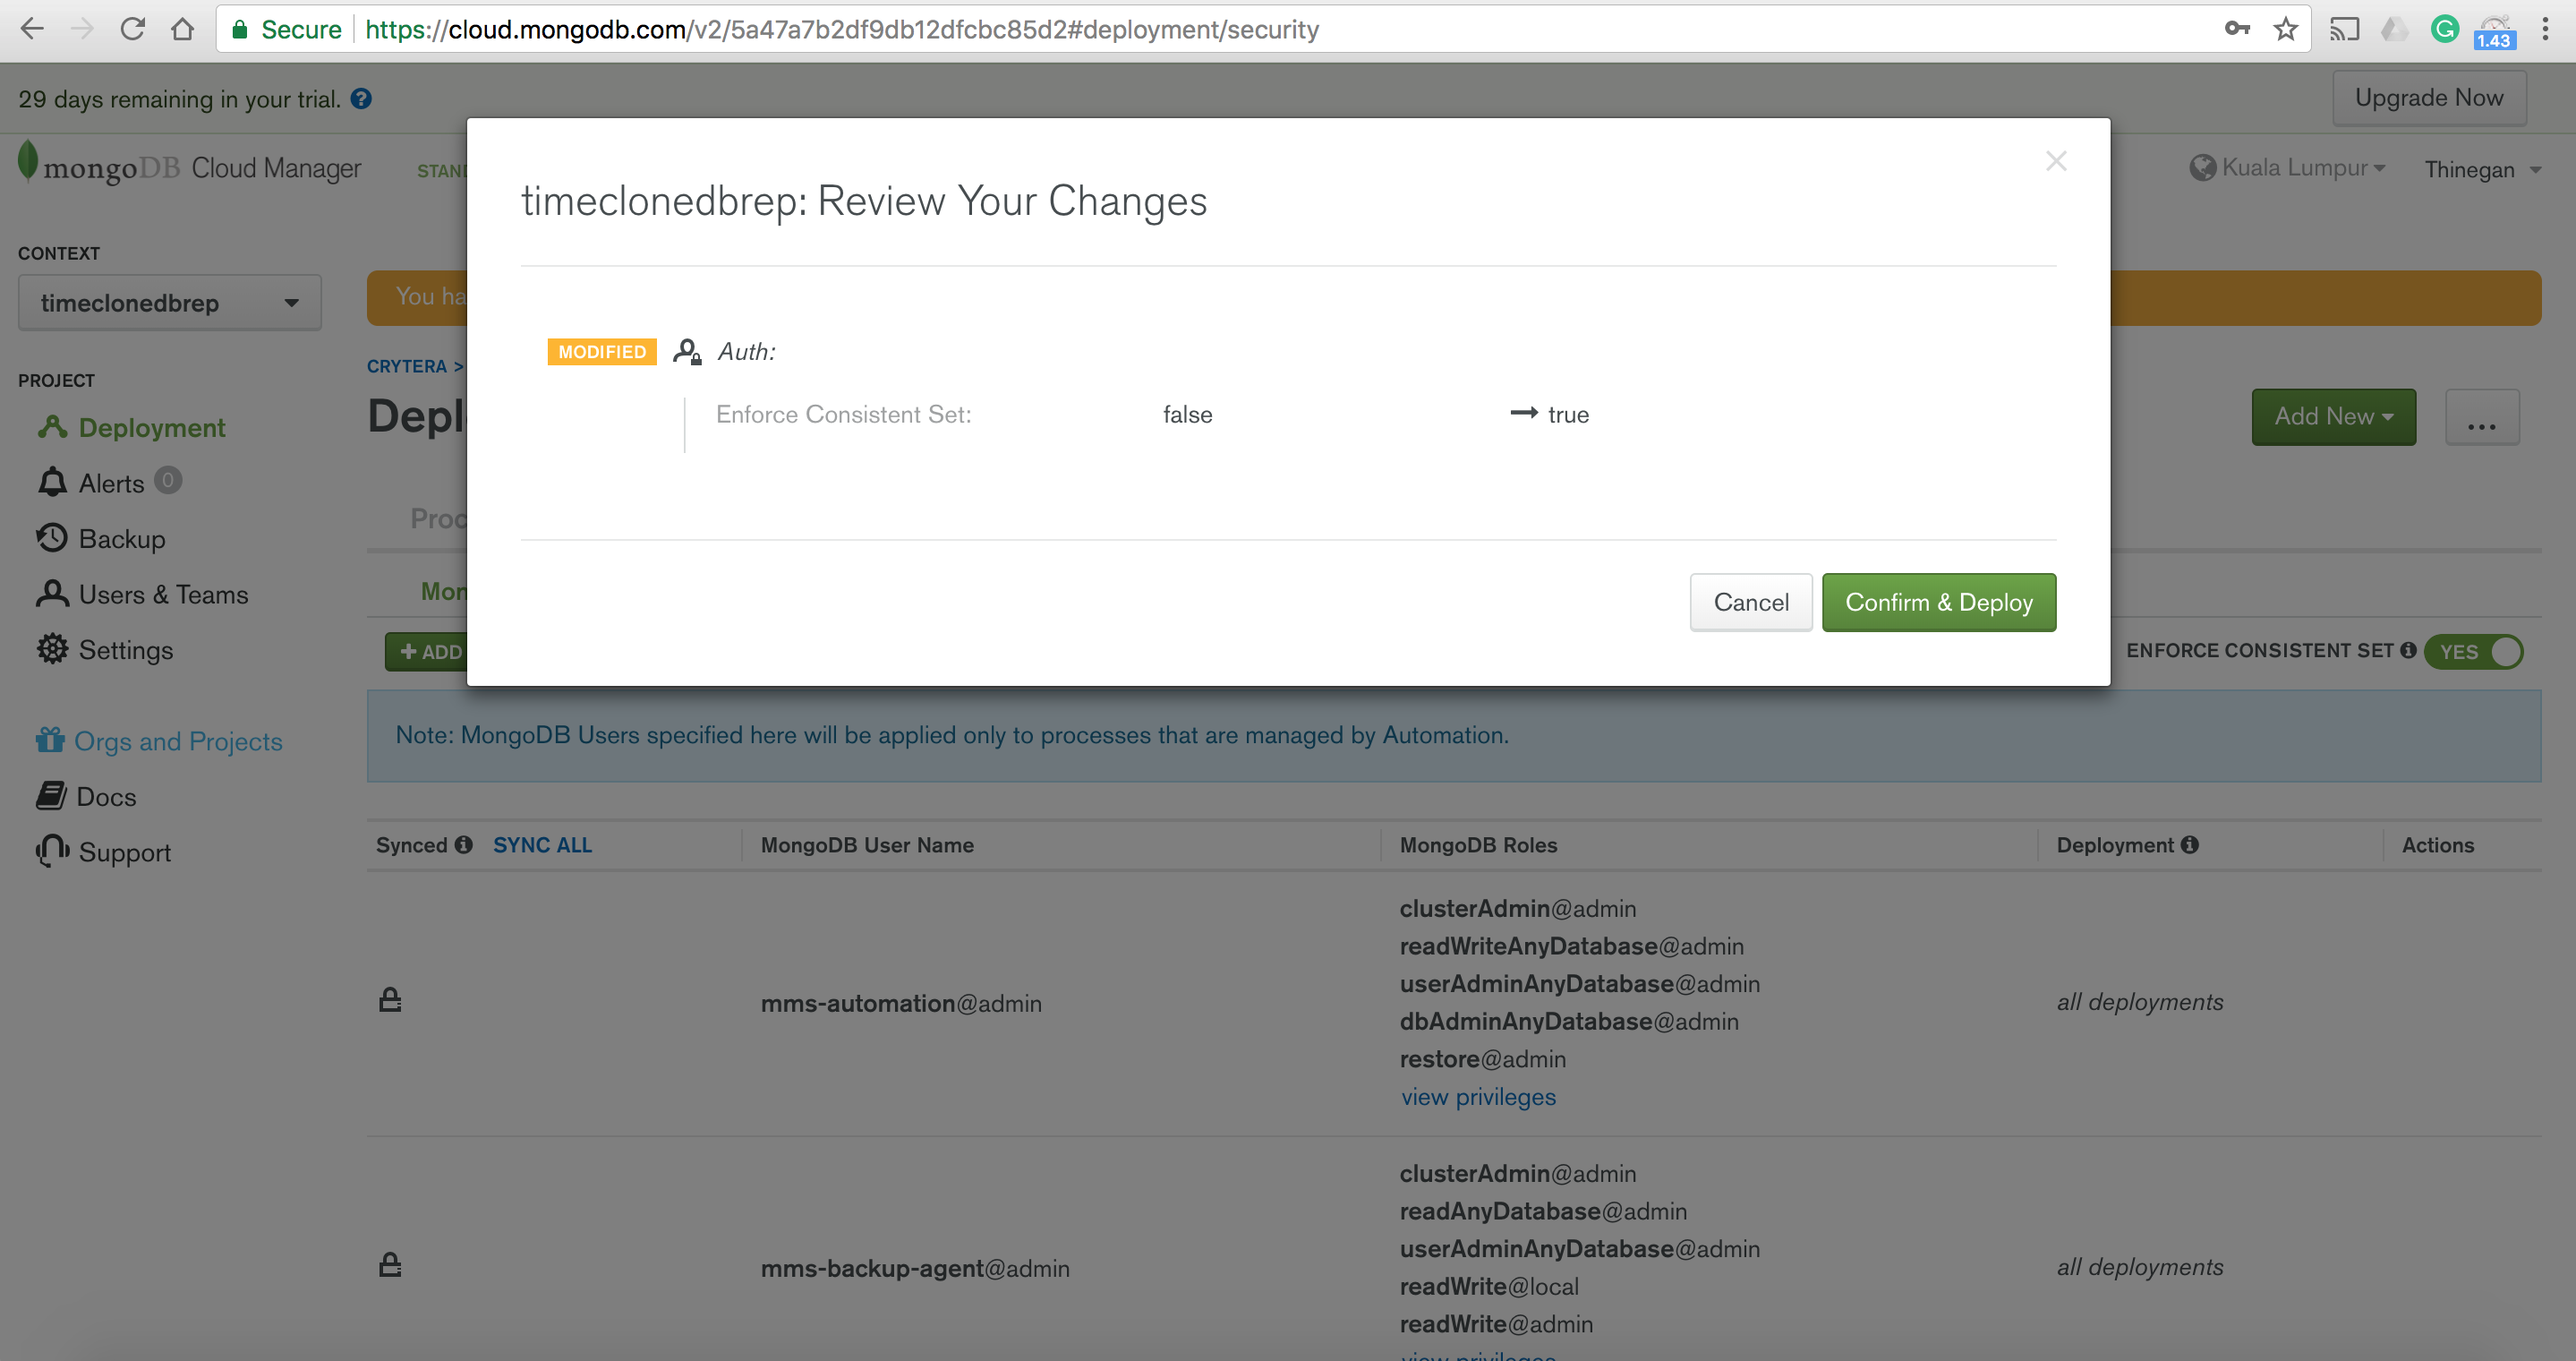
Task: Open the CRYTERA project menu
Action: 407,368
